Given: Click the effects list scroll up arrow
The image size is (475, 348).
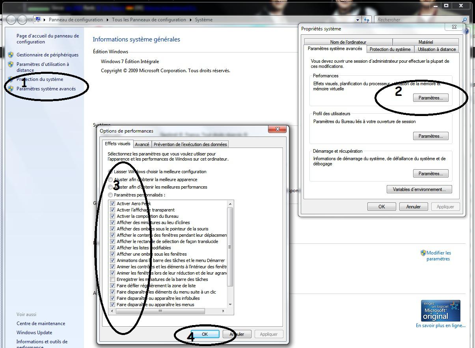Looking at the screenshot, I should click(x=230, y=204).
